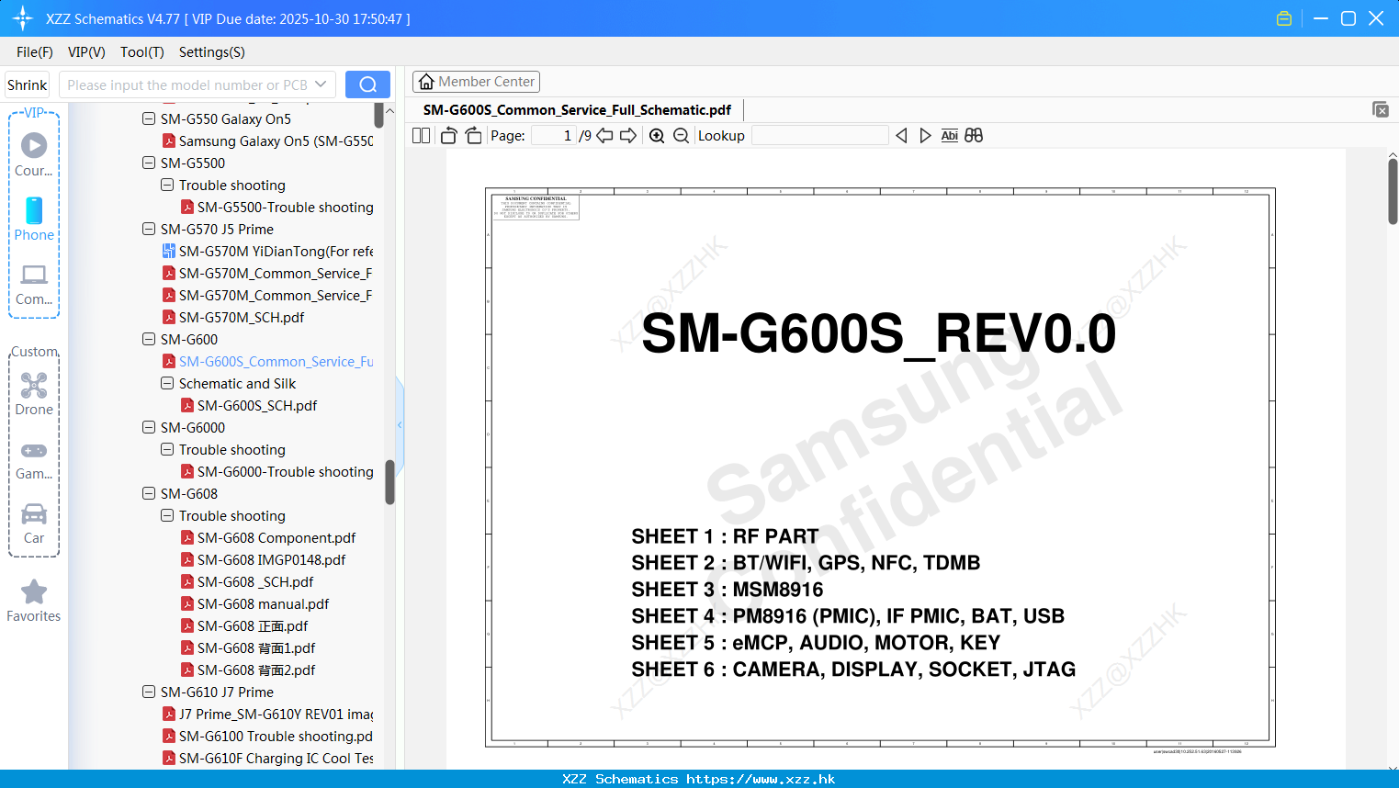Open SM-G608 Component.pdf
Screen dimensions: 1399x788
[x=276, y=537]
